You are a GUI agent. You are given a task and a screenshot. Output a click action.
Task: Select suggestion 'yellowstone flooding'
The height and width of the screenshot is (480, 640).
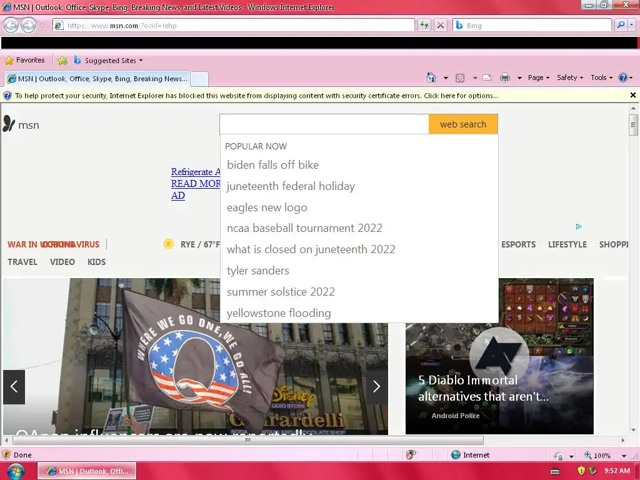pos(279,313)
